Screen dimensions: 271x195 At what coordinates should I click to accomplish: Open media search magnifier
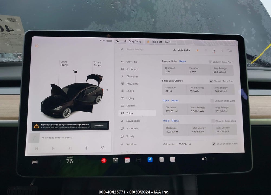tap(103, 148)
